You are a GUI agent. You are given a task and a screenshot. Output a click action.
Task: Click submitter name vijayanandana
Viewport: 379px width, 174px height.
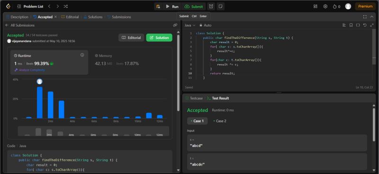coord(22,41)
